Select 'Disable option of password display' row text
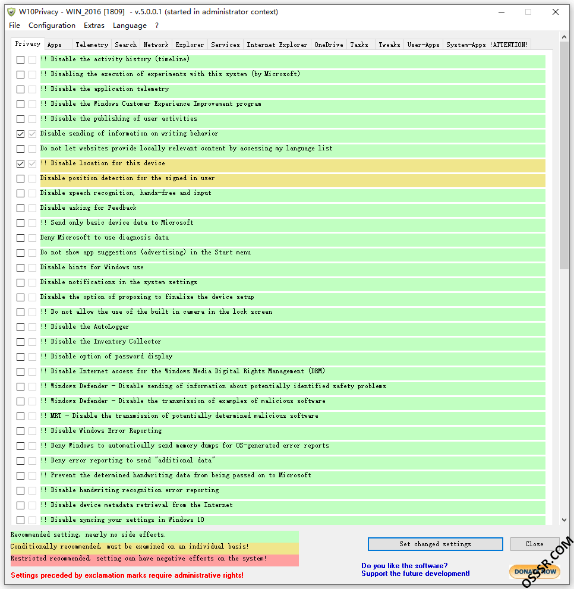The width and height of the screenshot is (574, 589). click(x=106, y=357)
